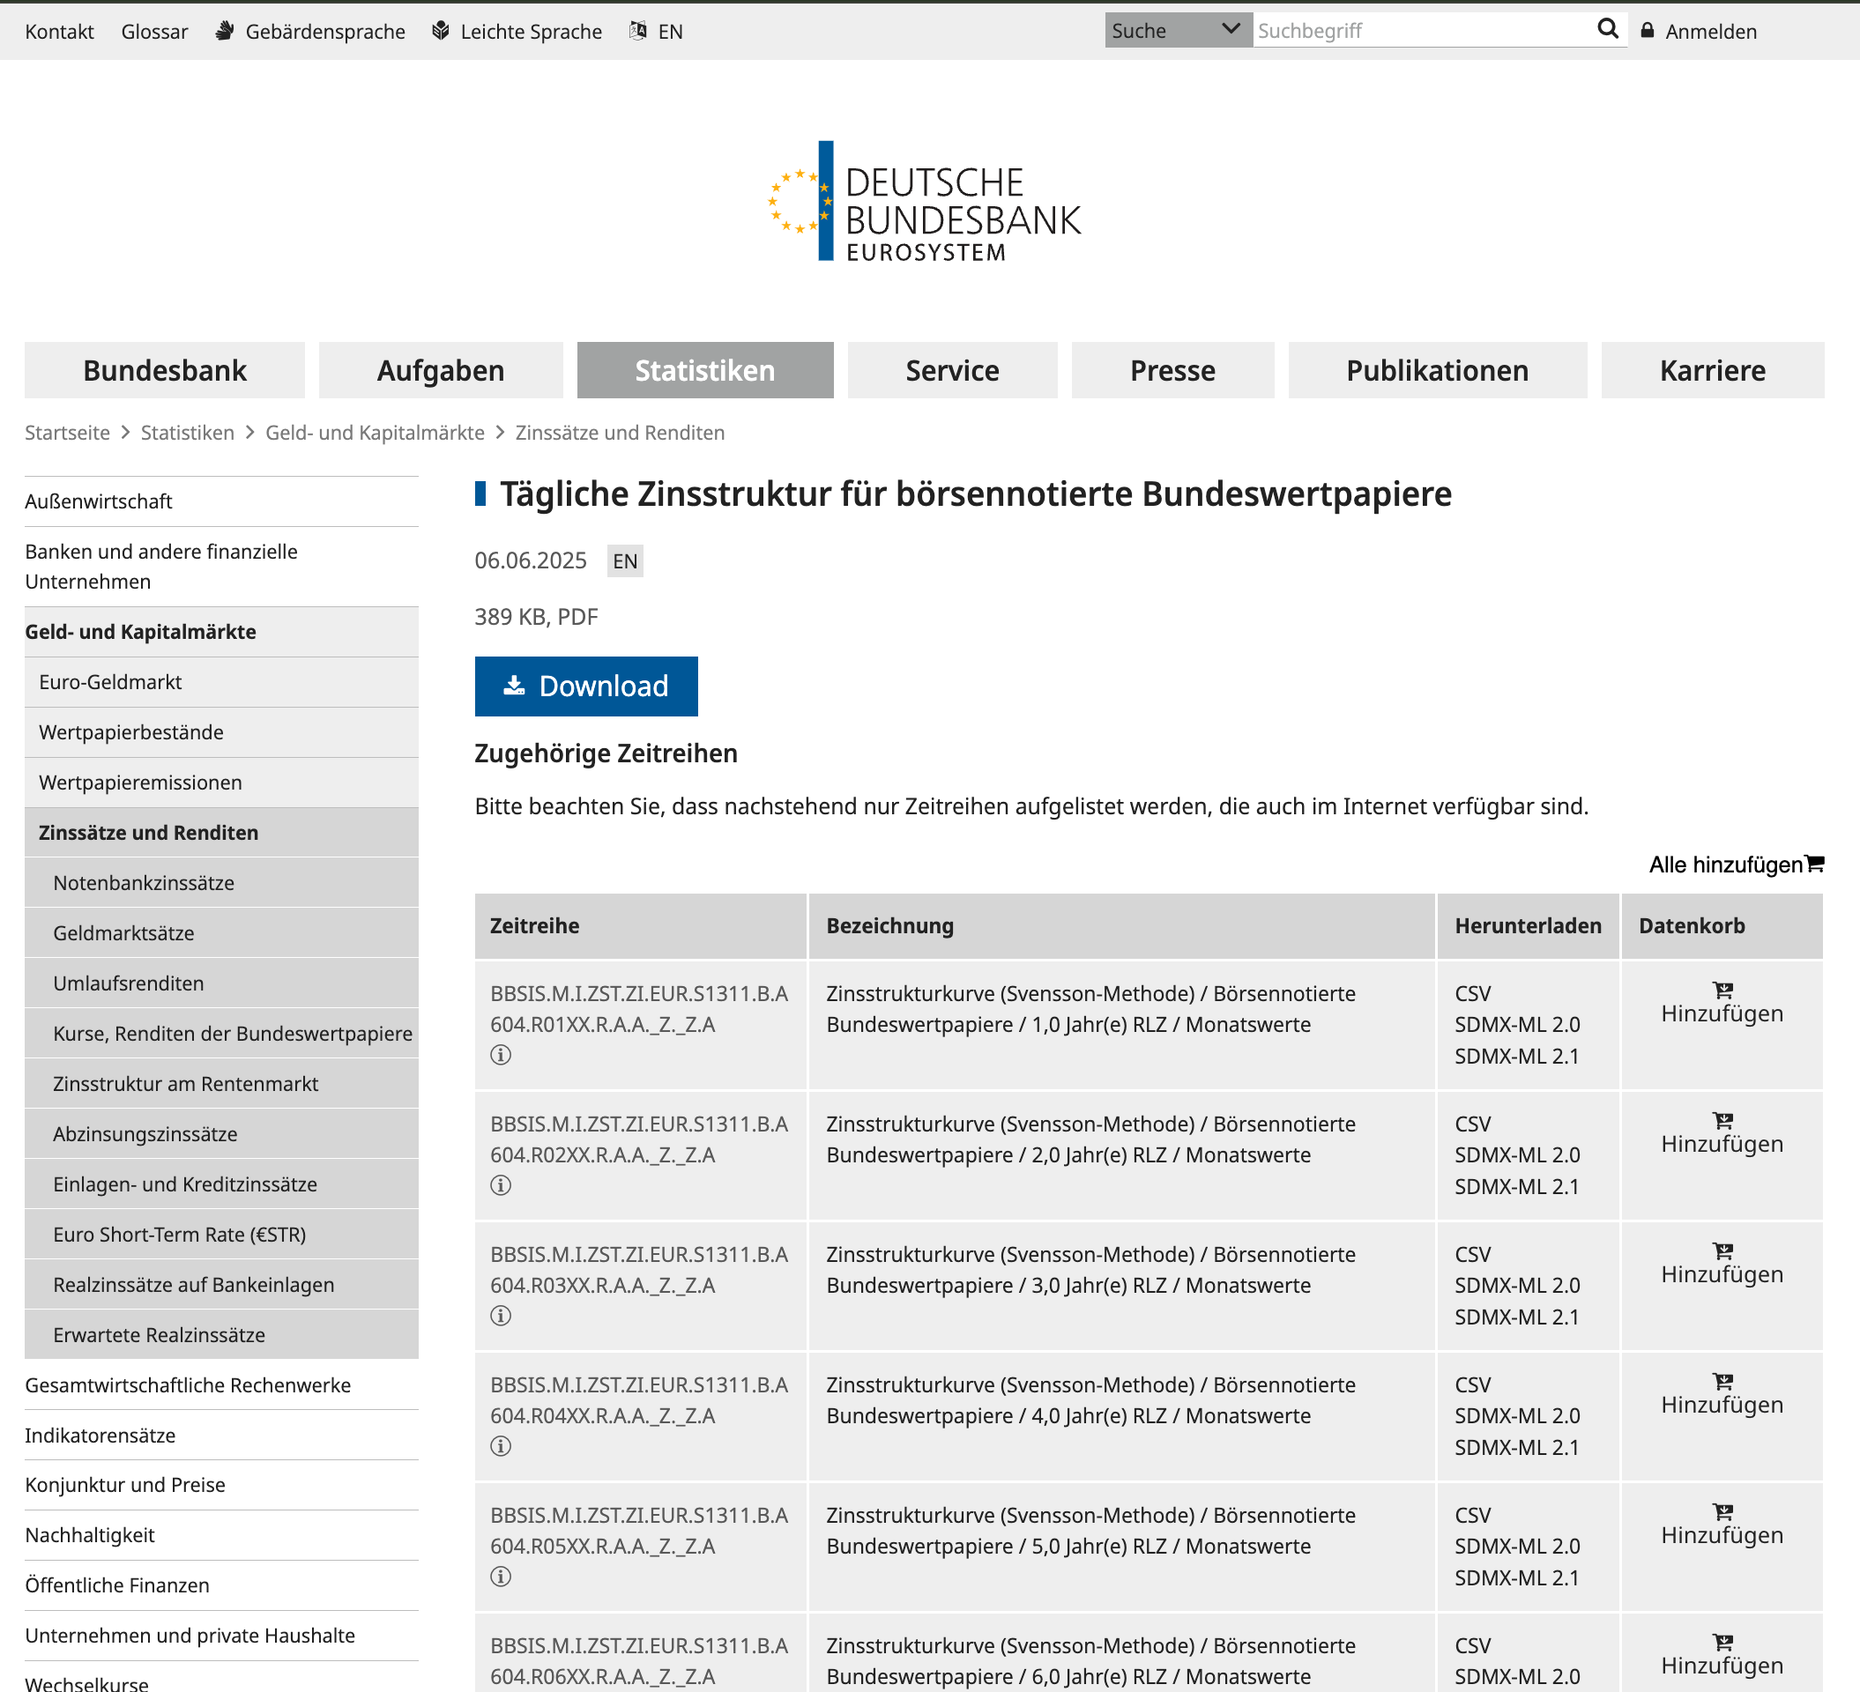This screenshot has width=1860, height=1692.
Task: Open the CSV download for the 1,0 Jahre series
Action: (1472, 994)
